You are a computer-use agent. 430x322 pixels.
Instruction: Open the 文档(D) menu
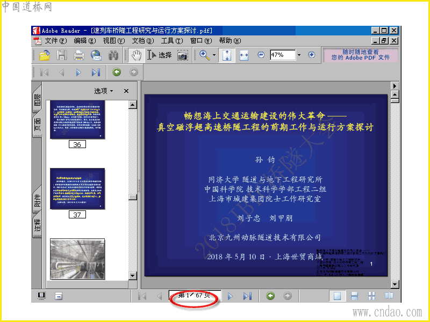[143, 41]
